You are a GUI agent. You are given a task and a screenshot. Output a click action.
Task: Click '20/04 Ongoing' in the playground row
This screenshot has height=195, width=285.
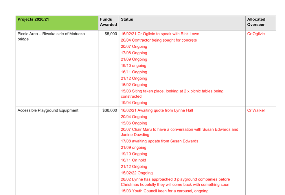coord(134,117)
